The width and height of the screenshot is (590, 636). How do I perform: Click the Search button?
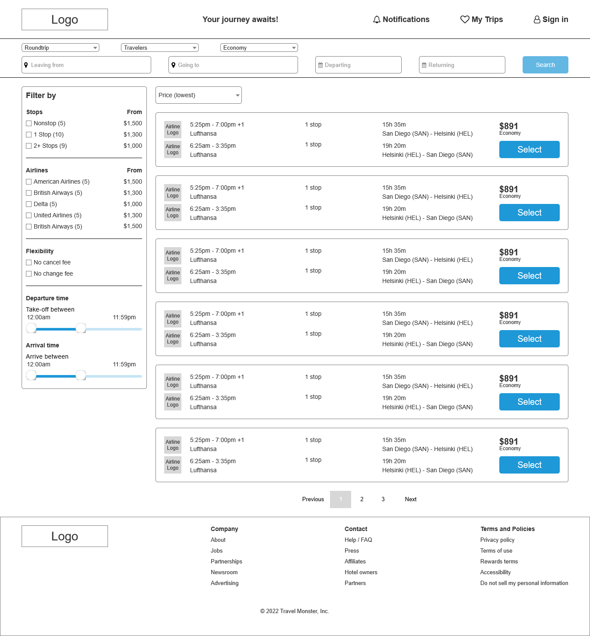click(546, 65)
